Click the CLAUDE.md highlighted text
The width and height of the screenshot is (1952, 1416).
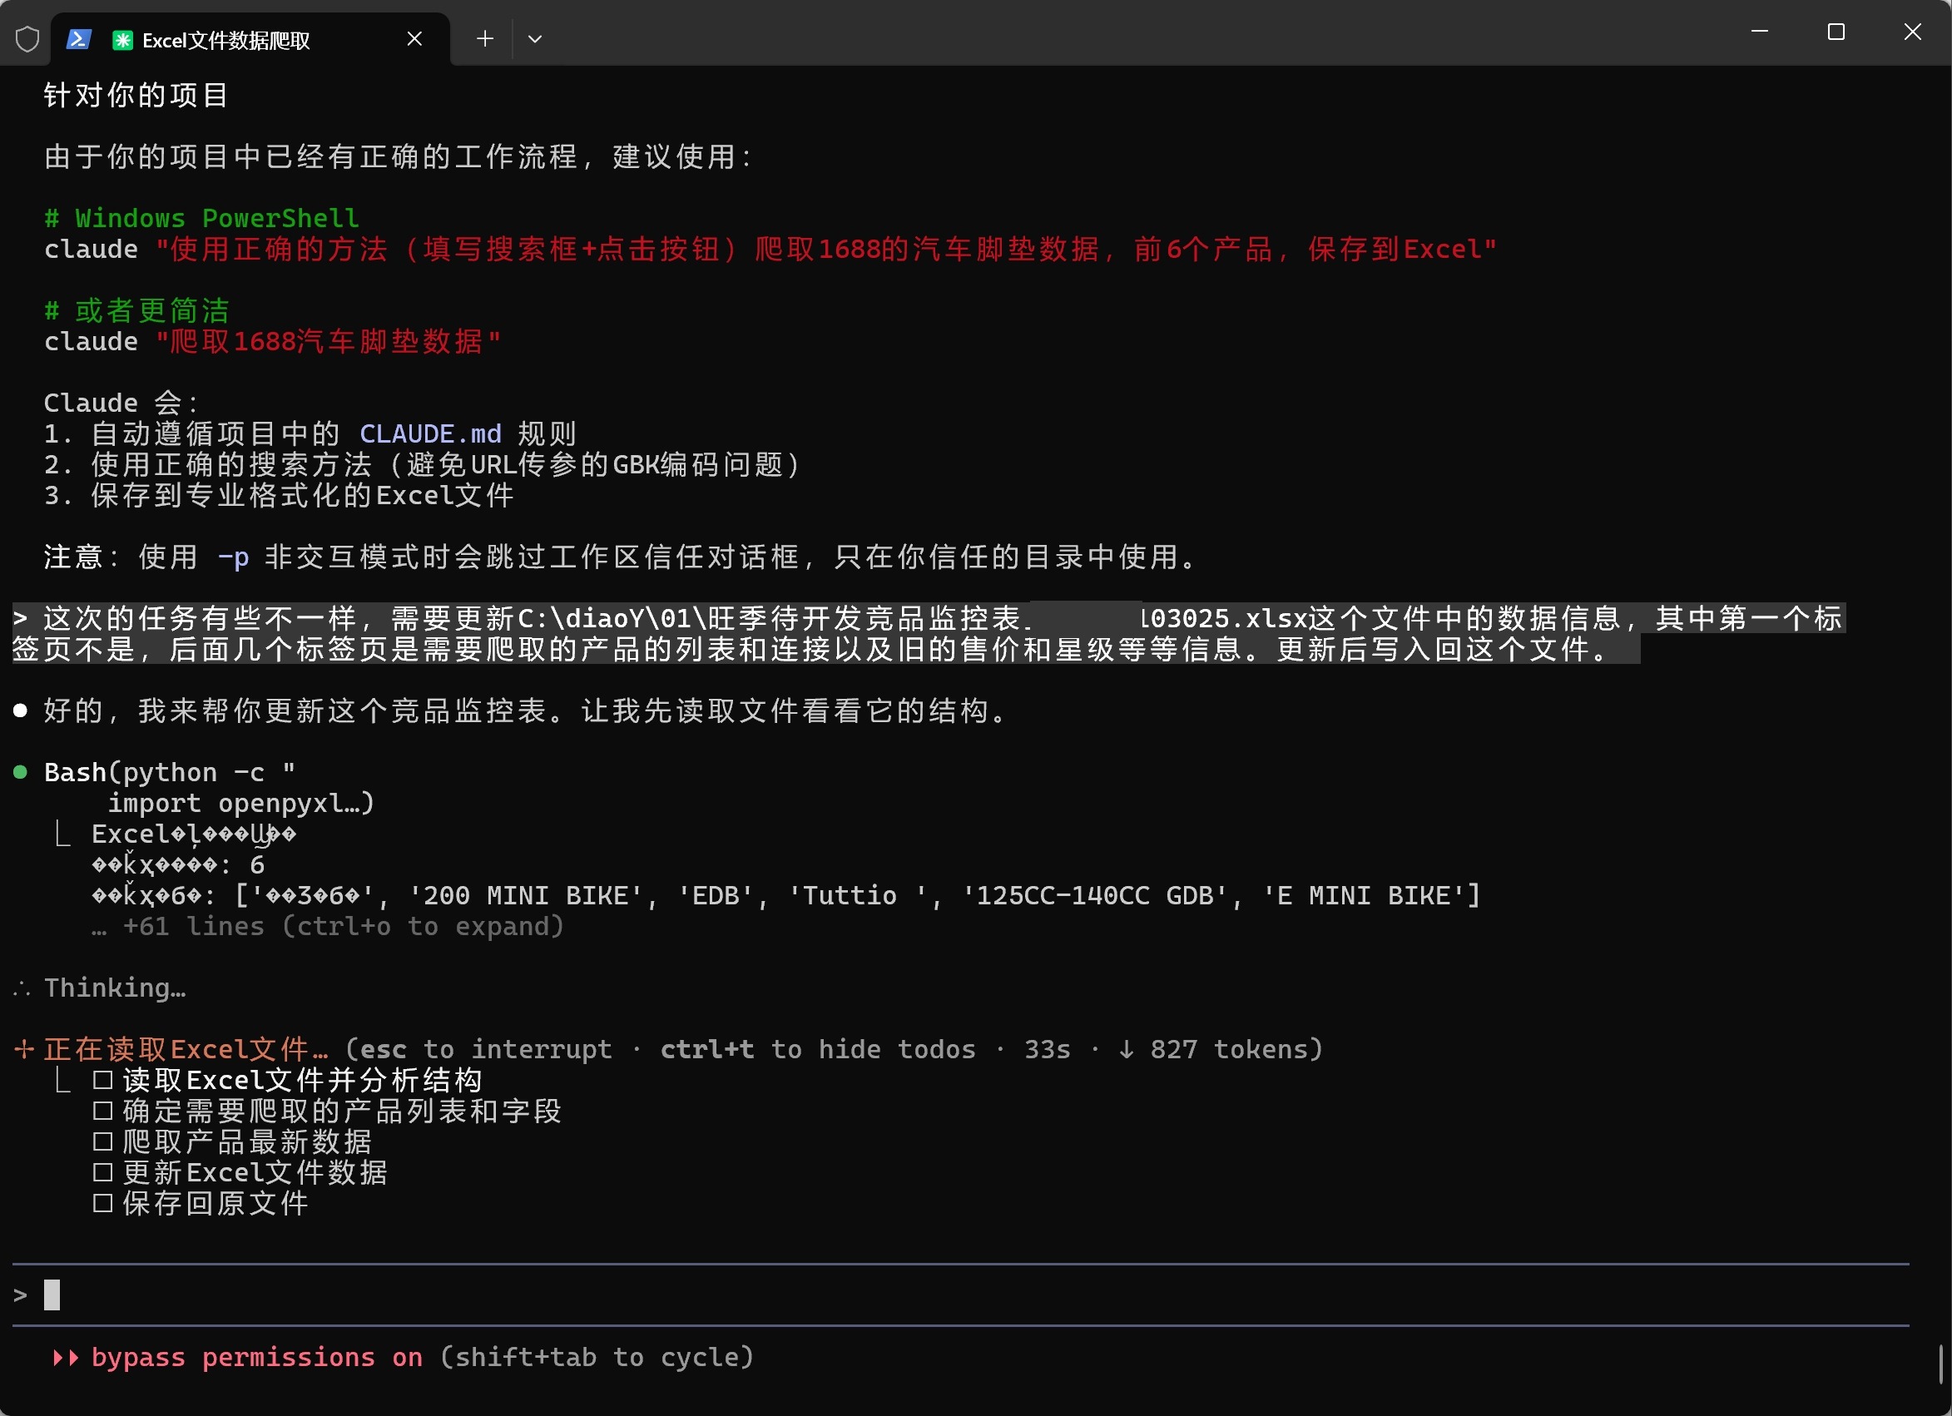tap(430, 433)
